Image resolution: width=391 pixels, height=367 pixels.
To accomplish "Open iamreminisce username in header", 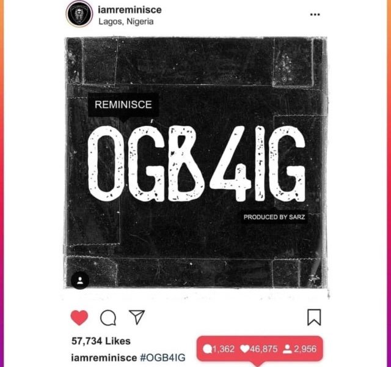I will [x=130, y=10].
